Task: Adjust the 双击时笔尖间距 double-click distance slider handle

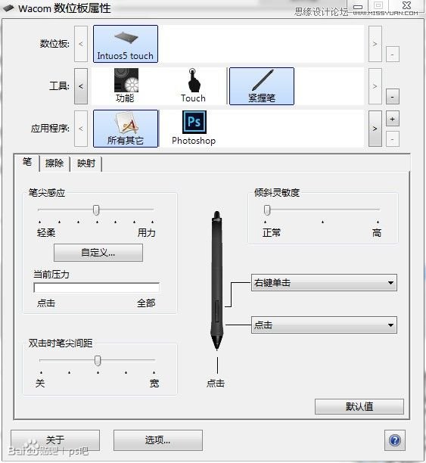Action: pos(98,361)
